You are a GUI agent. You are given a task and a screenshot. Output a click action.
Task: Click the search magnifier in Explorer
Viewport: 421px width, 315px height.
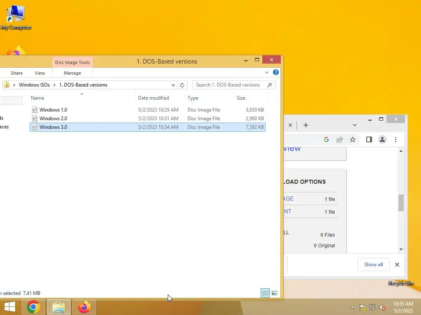pos(270,85)
